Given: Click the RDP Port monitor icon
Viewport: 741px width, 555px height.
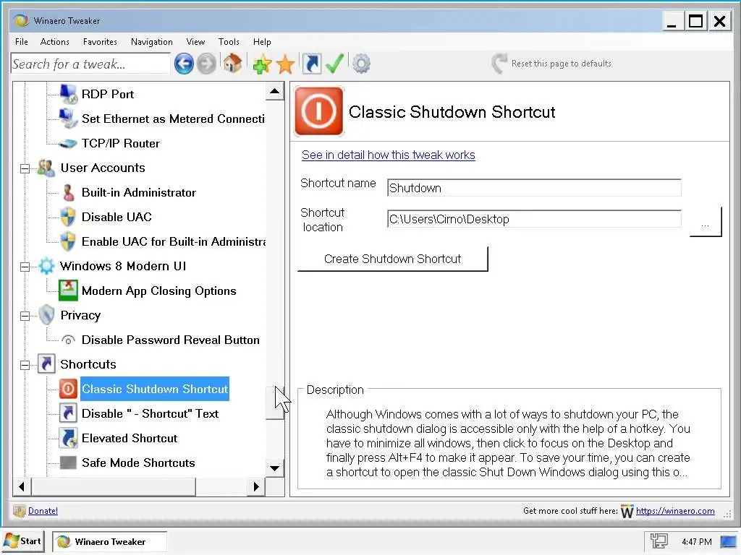Looking at the screenshot, I should [69, 94].
